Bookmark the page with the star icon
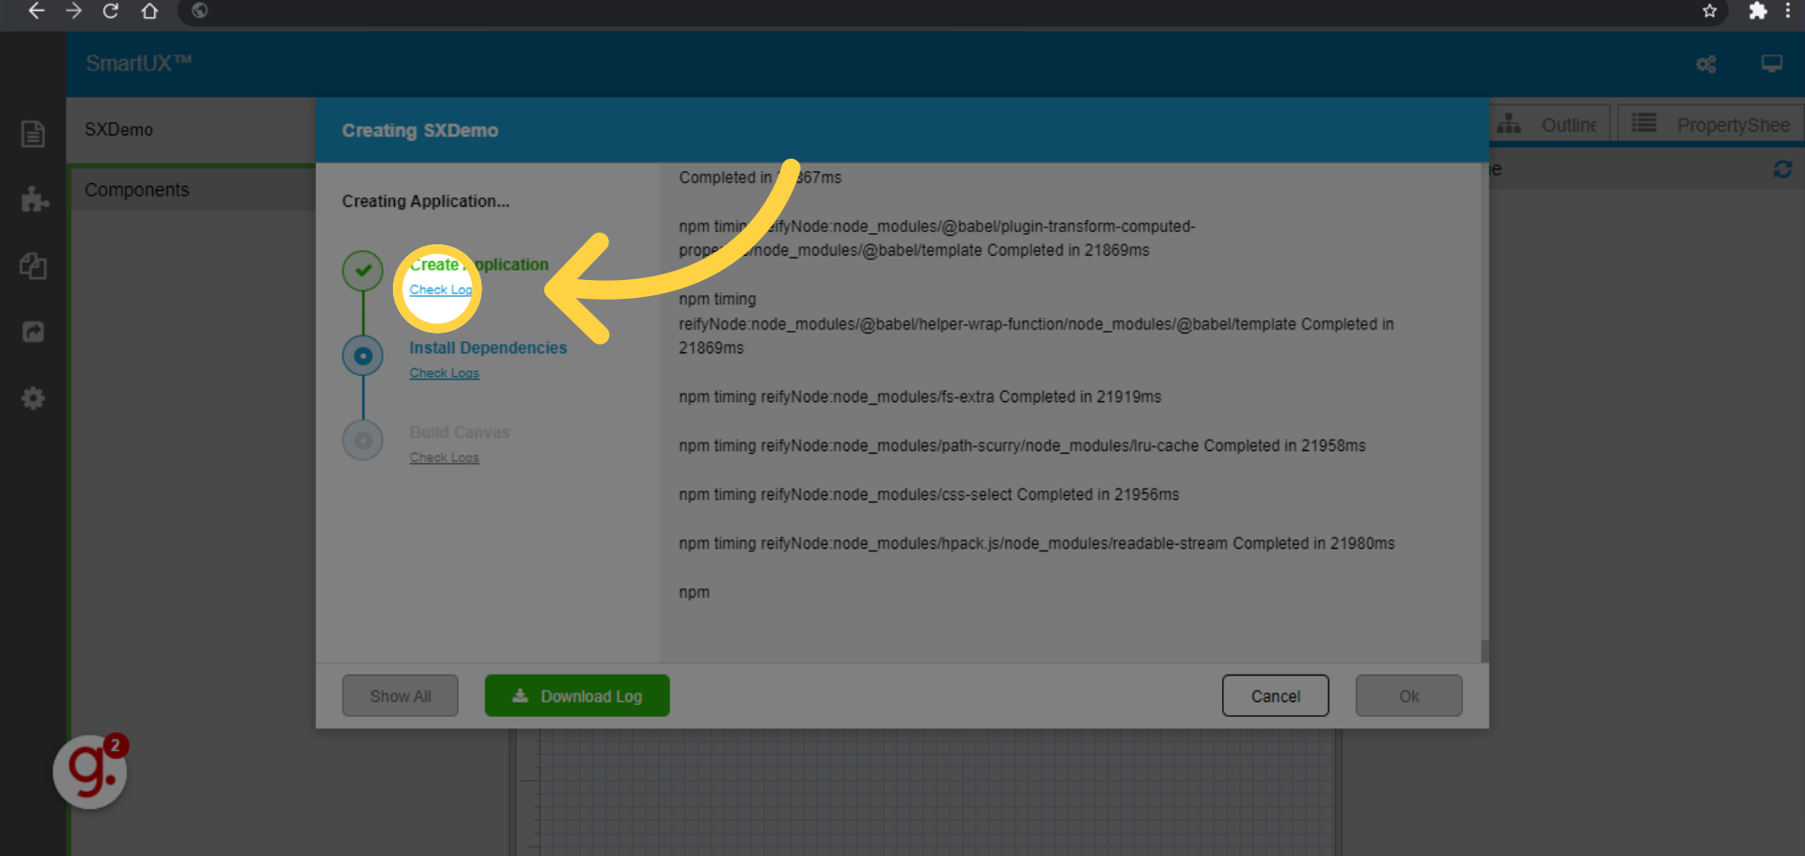The height and width of the screenshot is (856, 1805). pos(1709,11)
